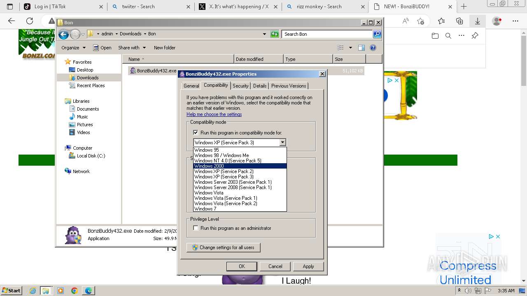
Task: Enable Run this program as an administrator
Action: (x=196, y=228)
